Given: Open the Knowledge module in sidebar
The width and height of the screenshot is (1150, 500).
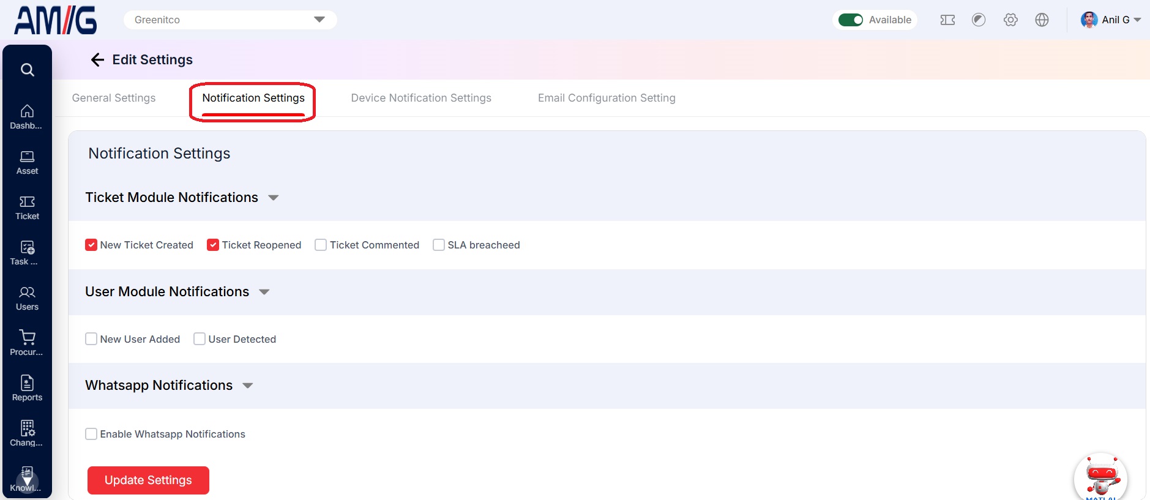Looking at the screenshot, I should pos(27,479).
